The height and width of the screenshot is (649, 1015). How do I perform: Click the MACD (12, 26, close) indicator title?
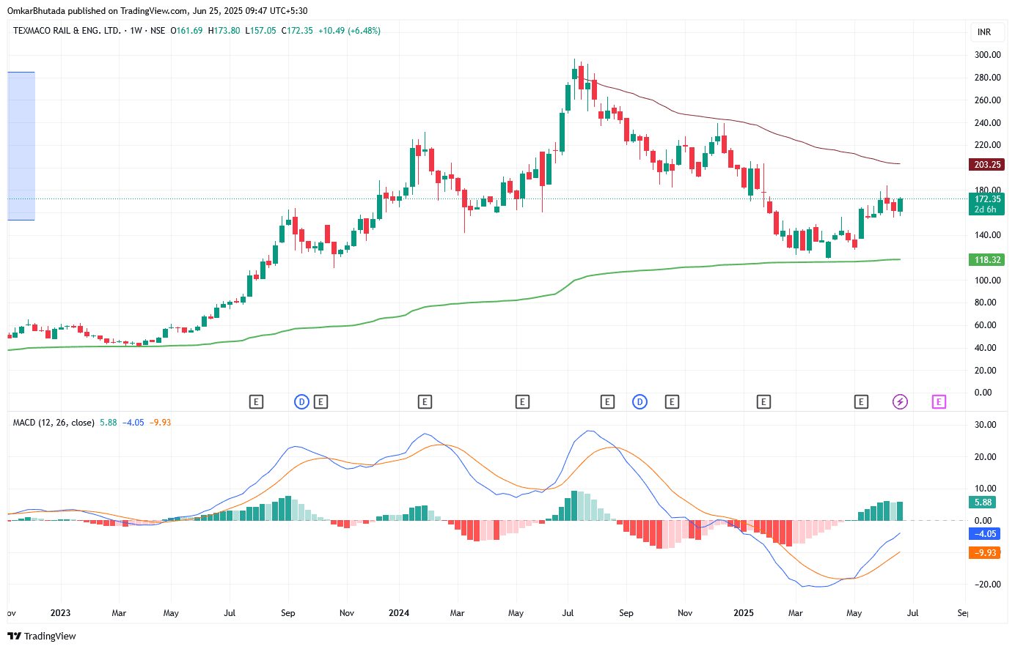(x=54, y=423)
